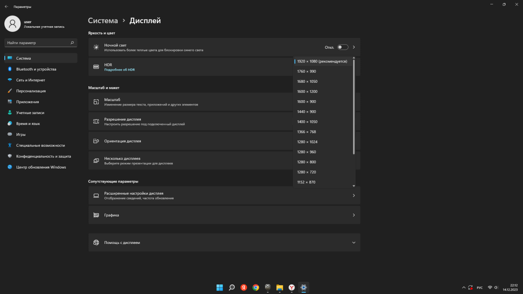523x294 pixels.
Task: Click the Подробнее об HDR link
Action: (x=119, y=70)
